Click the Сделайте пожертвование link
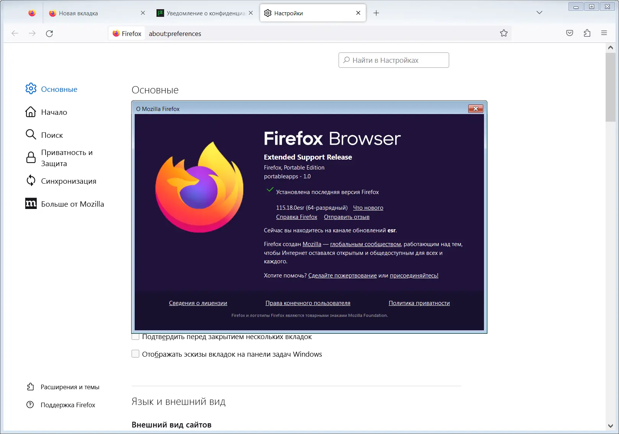The image size is (619, 434). (342, 275)
